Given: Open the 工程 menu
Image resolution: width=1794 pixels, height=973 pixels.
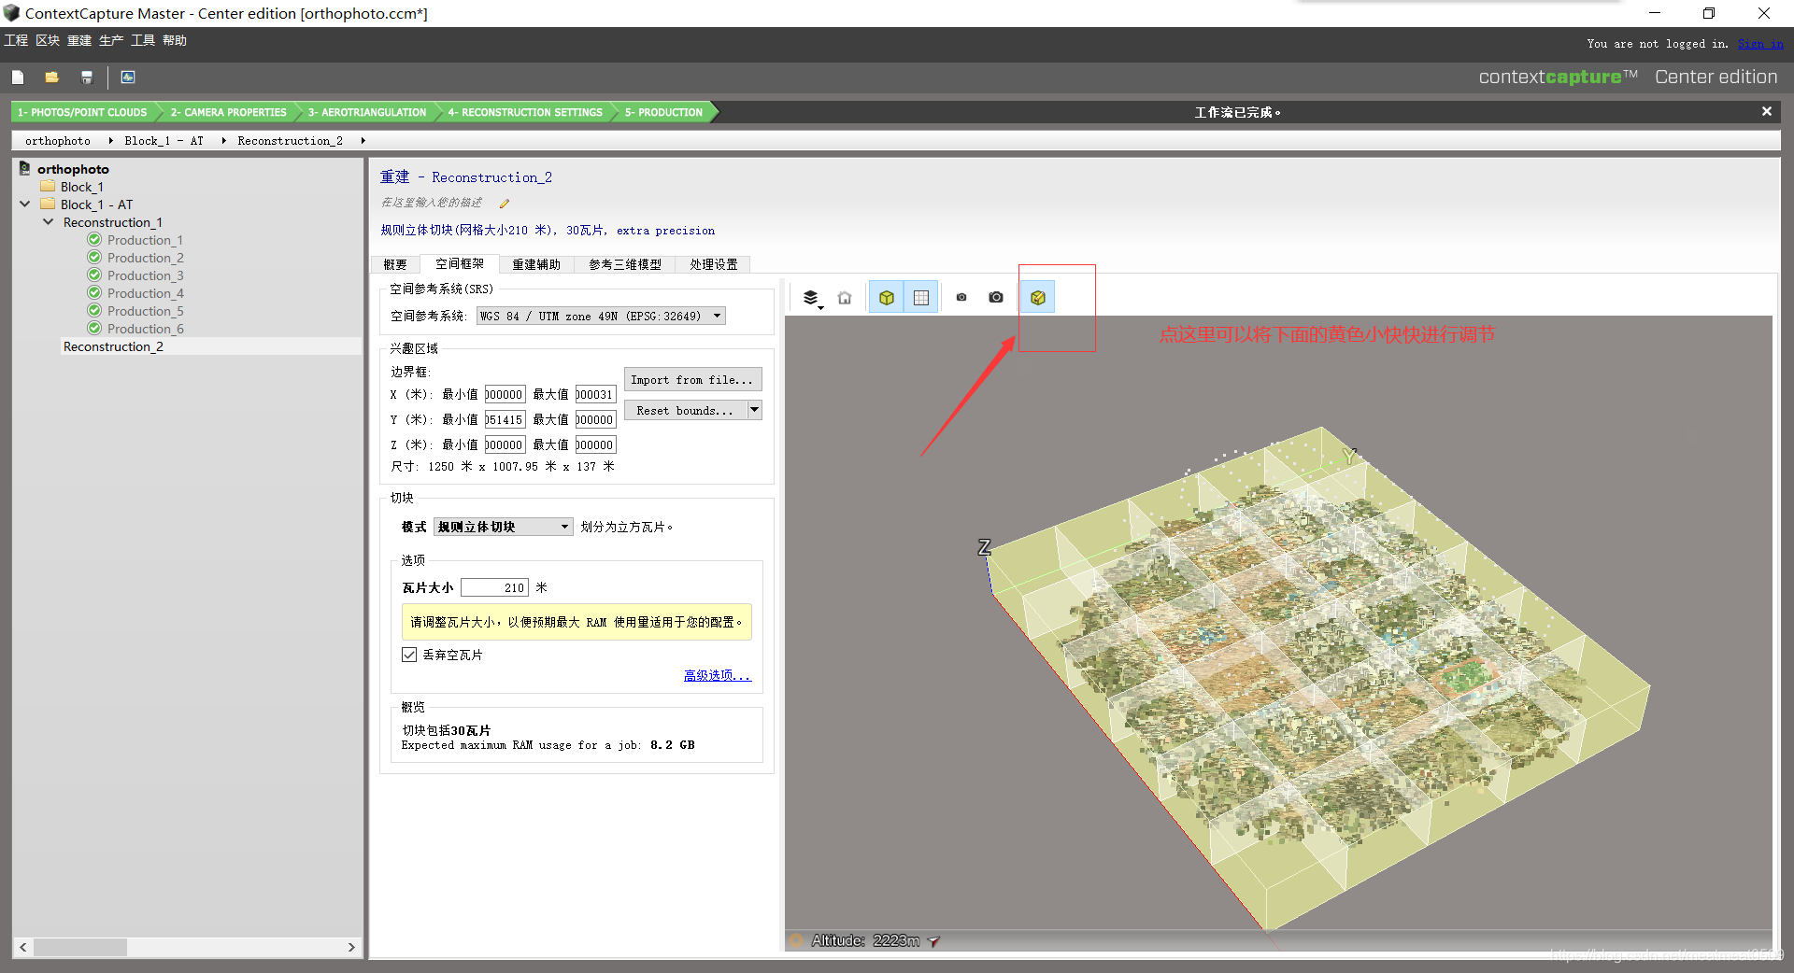Looking at the screenshot, I should (16, 41).
